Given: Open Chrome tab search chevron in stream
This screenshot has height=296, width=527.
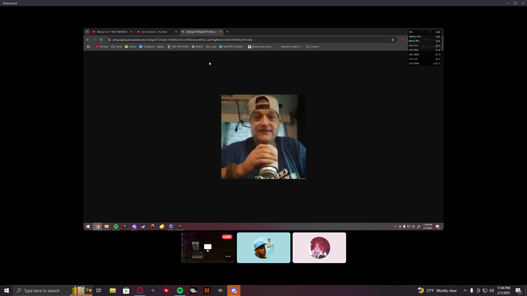Looking at the screenshot, I should pyautogui.click(x=87, y=32).
